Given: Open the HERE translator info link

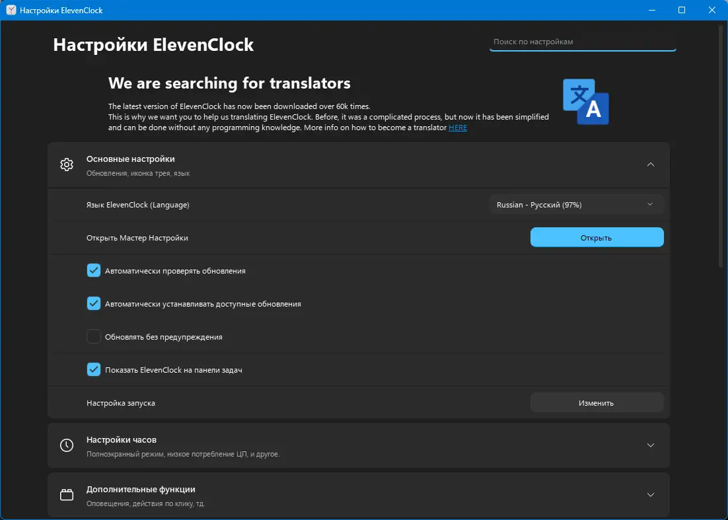Looking at the screenshot, I should tap(458, 128).
